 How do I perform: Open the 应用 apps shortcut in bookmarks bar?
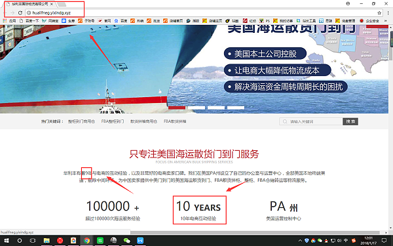tap(9, 21)
